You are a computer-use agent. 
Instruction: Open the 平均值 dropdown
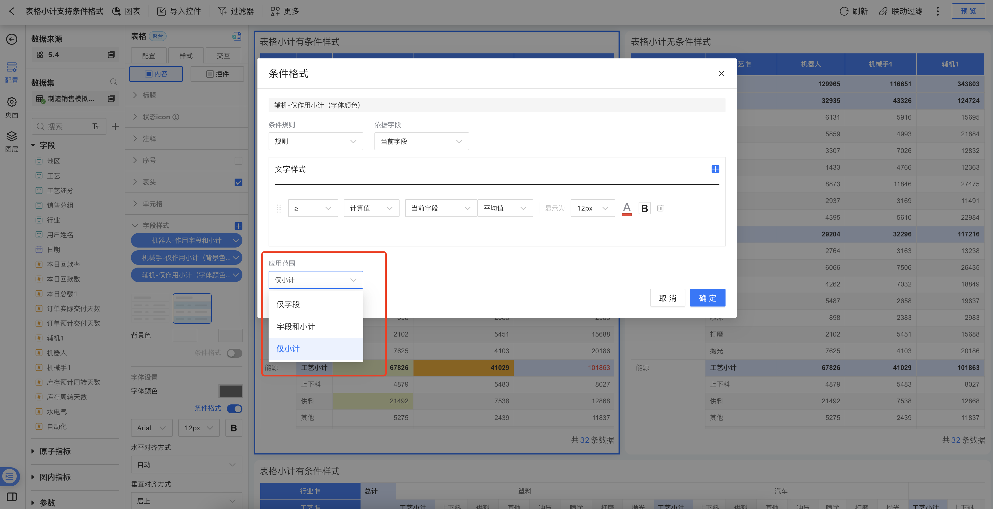click(x=505, y=208)
